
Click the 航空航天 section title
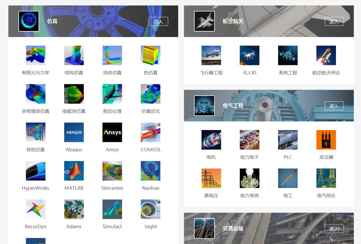(233, 21)
